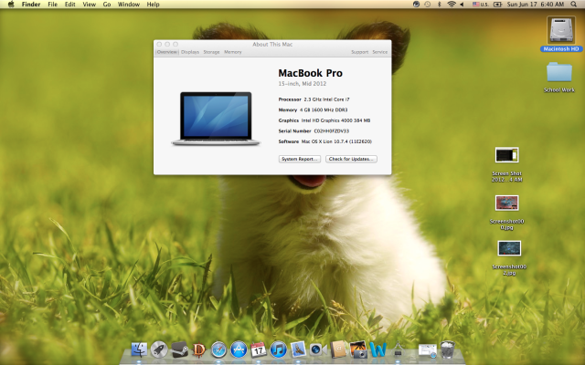Open the Edit menu
The width and height of the screenshot is (585, 365).
69,5
